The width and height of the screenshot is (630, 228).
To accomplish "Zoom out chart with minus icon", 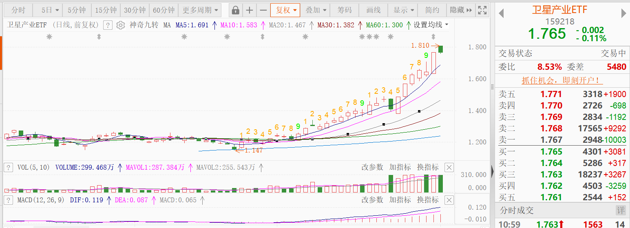I will click(263, 10).
